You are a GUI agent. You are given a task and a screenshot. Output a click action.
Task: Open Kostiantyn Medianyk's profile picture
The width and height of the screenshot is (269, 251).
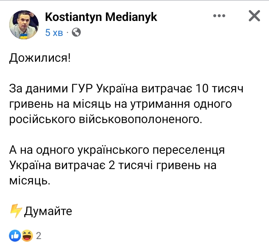tap(24, 24)
